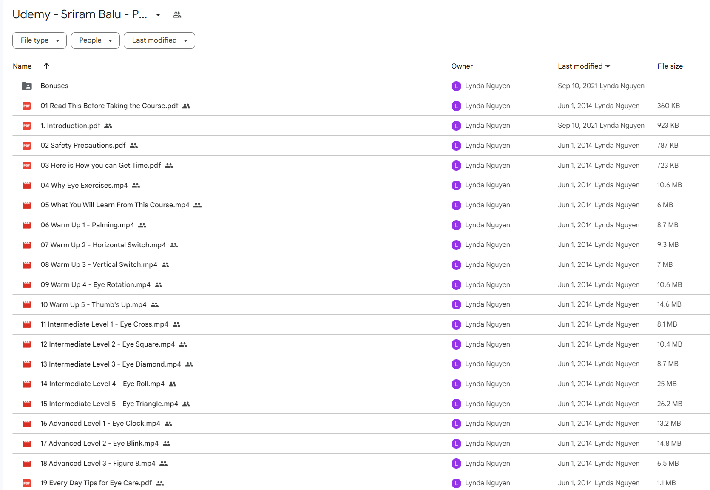
Task: Click shared icon next to 04 Why Eye Exercises.mp4
Action: 136,185
